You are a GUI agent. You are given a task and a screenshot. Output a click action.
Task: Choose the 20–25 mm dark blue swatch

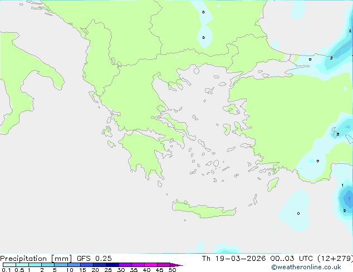[100, 265]
